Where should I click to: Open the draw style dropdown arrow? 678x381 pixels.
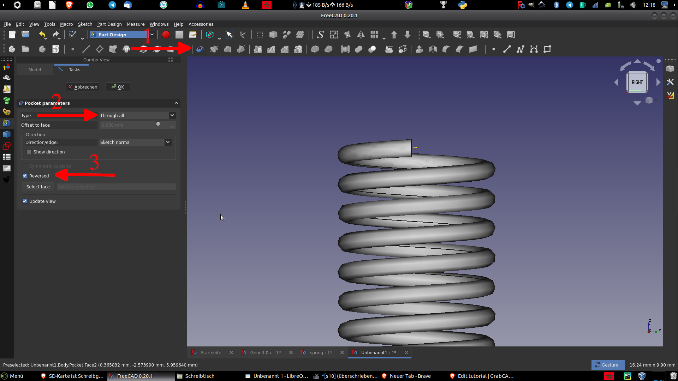tap(219, 37)
